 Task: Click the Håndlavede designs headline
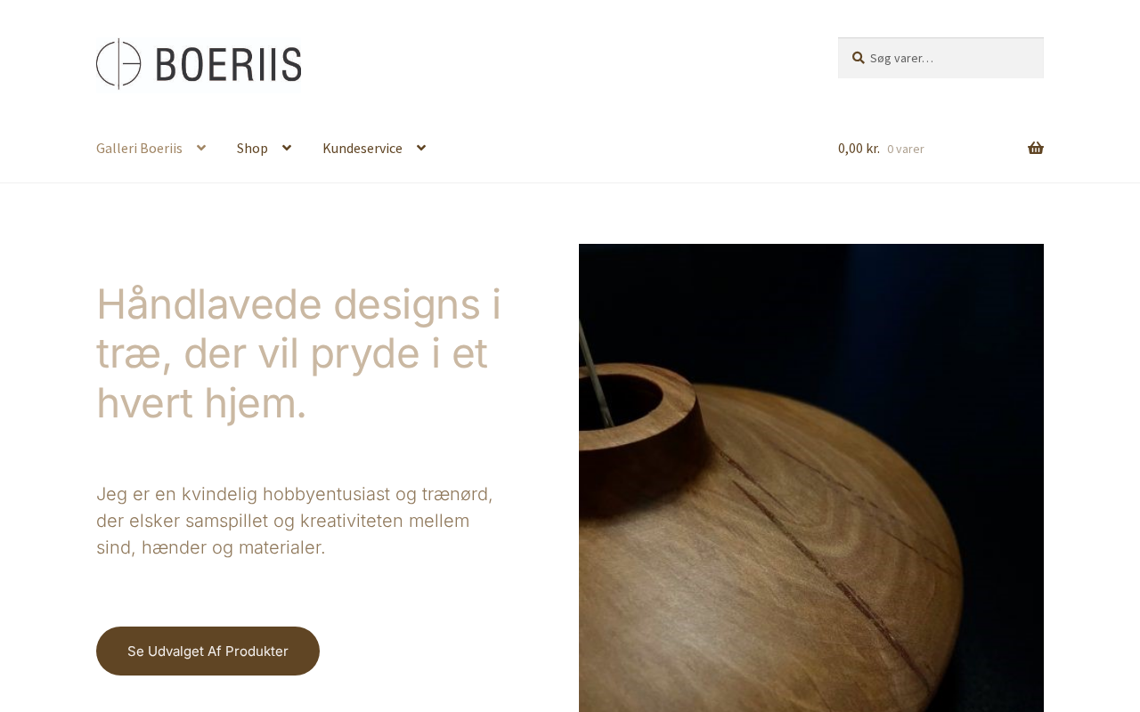tap(298, 353)
